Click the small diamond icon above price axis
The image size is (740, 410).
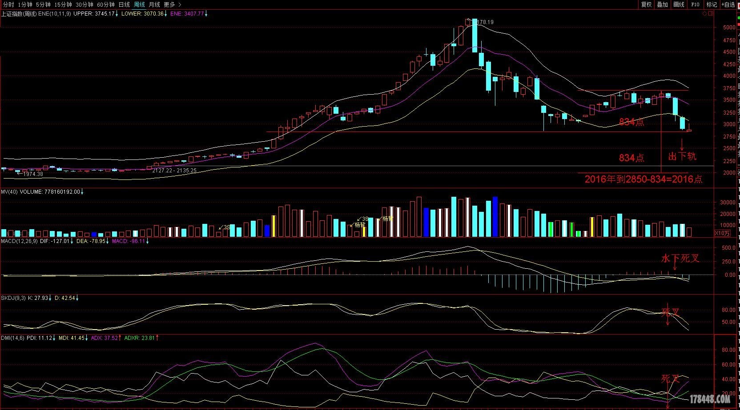[x=705, y=14]
